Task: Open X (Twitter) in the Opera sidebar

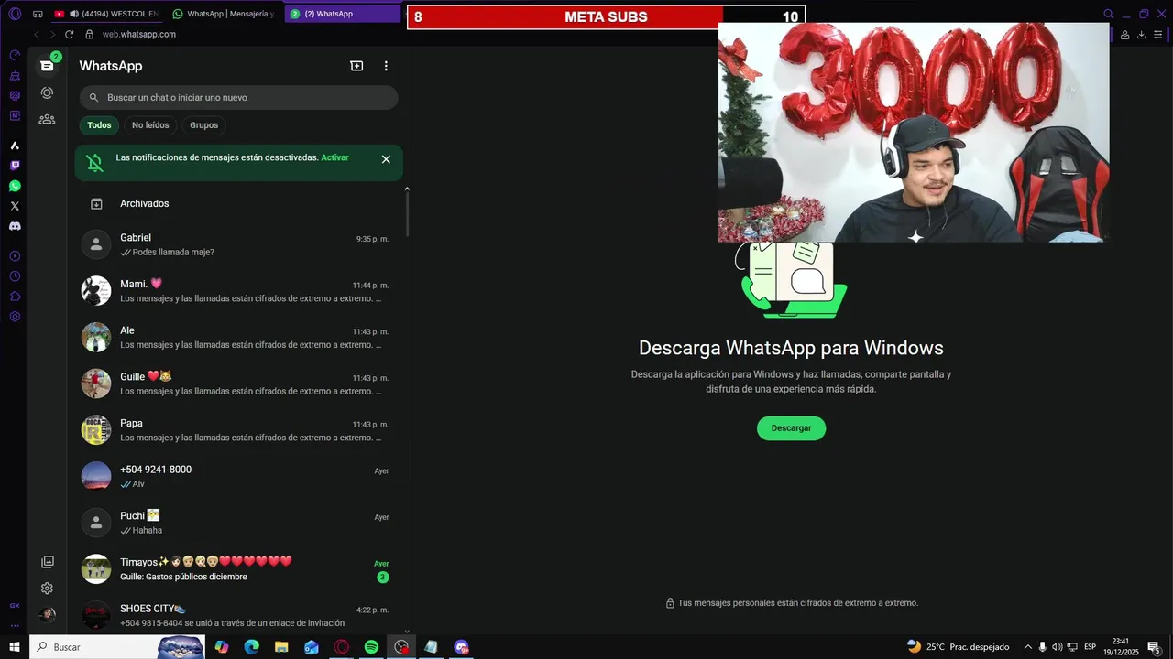Action: [x=15, y=206]
